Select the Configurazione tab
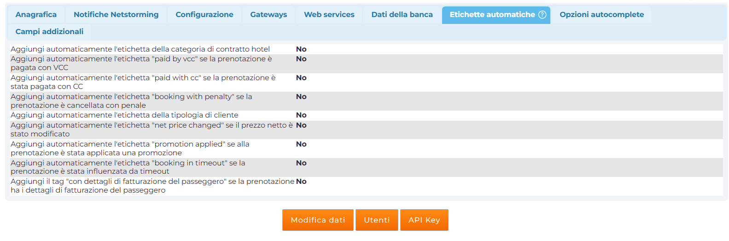The image size is (729, 241). coord(204,15)
